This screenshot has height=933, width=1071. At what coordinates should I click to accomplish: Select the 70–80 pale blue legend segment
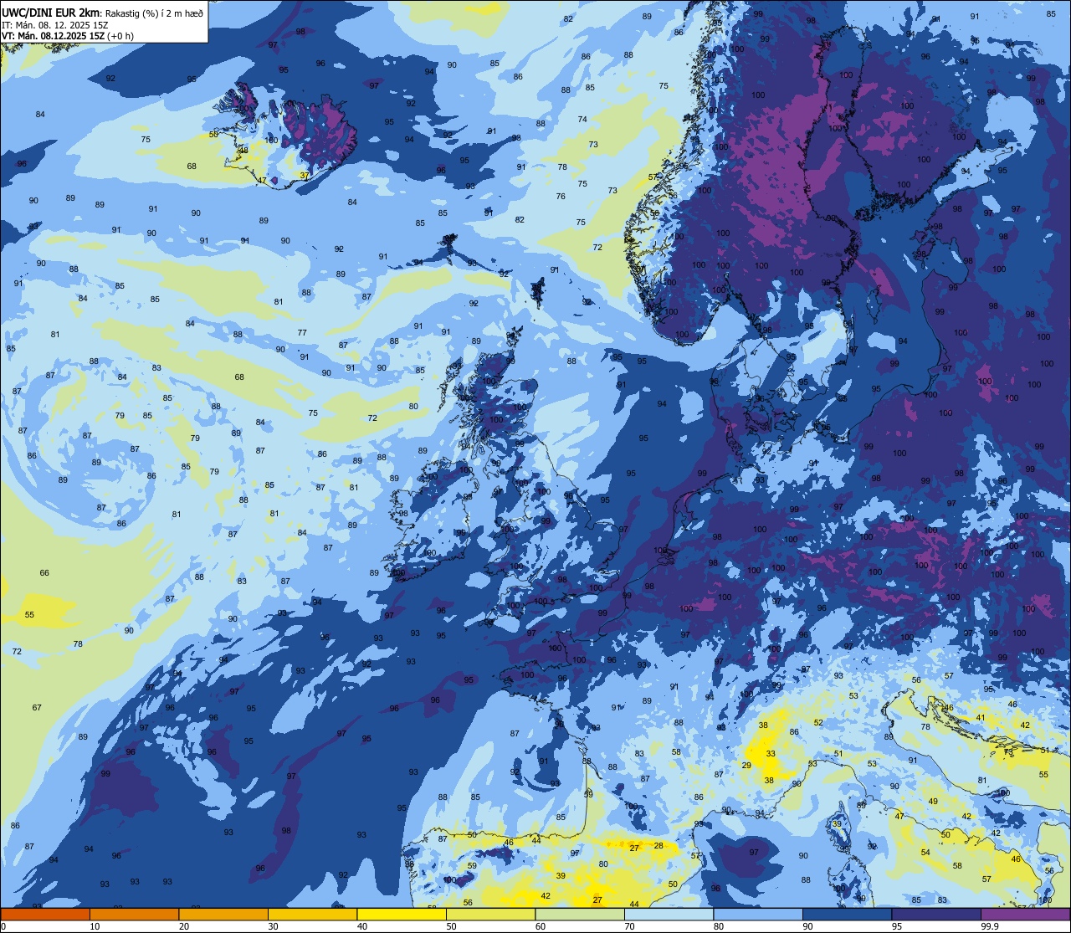point(669,914)
